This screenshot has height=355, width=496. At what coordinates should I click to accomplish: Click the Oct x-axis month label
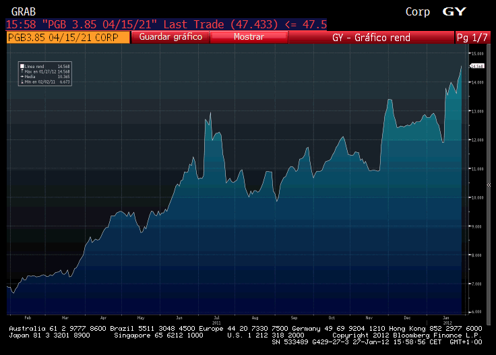(x=332, y=318)
